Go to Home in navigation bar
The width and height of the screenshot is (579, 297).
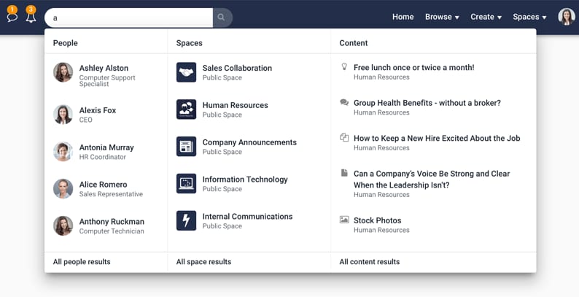[x=403, y=17]
